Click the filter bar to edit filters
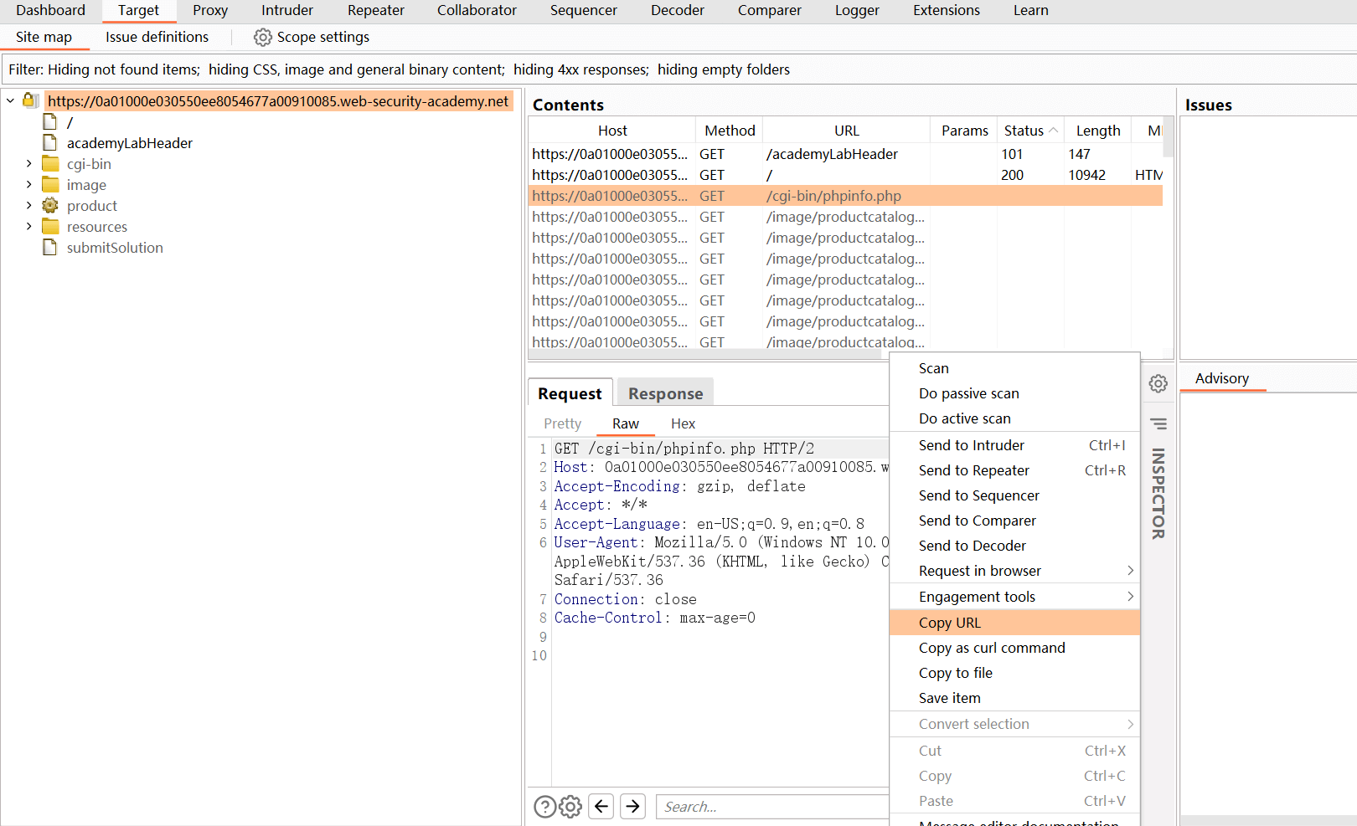This screenshot has height=826, width=1357. (399, 69)
